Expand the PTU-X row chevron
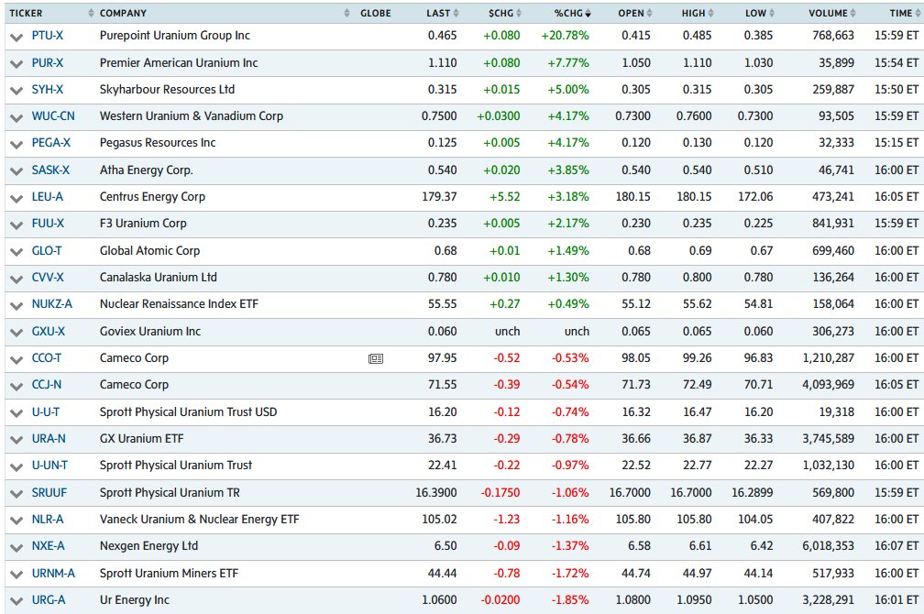Image resolution: width=924 pixels, height=614 pixels. coord(16,37)
